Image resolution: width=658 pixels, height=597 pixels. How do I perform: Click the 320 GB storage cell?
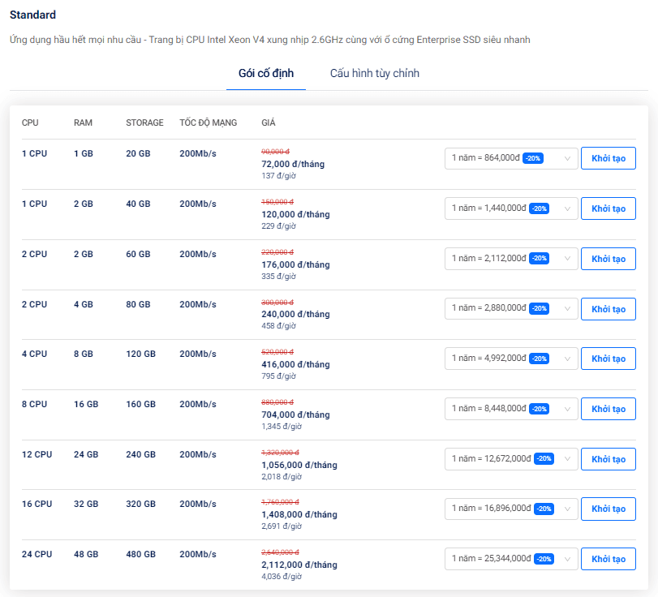coord(140,504)
